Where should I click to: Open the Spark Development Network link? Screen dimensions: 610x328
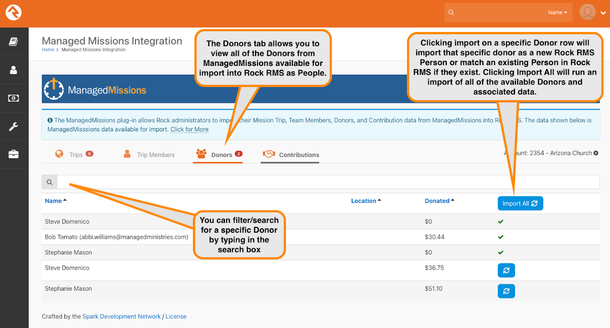coord(122,316)
